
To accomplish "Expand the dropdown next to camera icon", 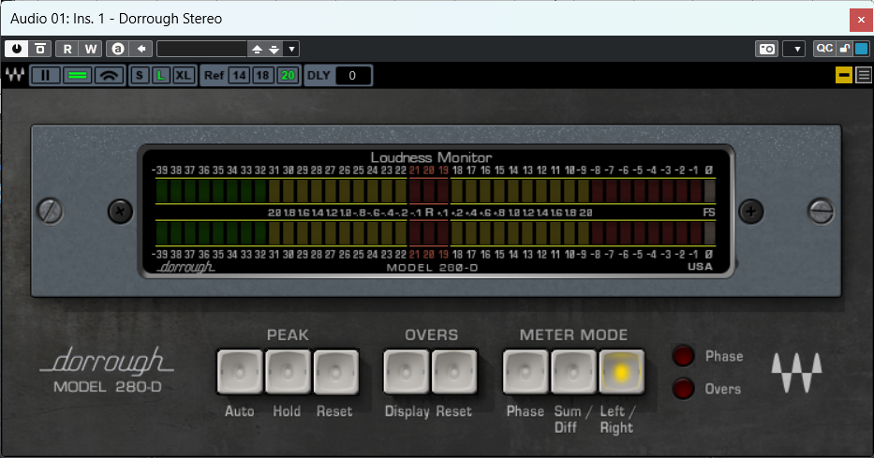I will point(794,49).
